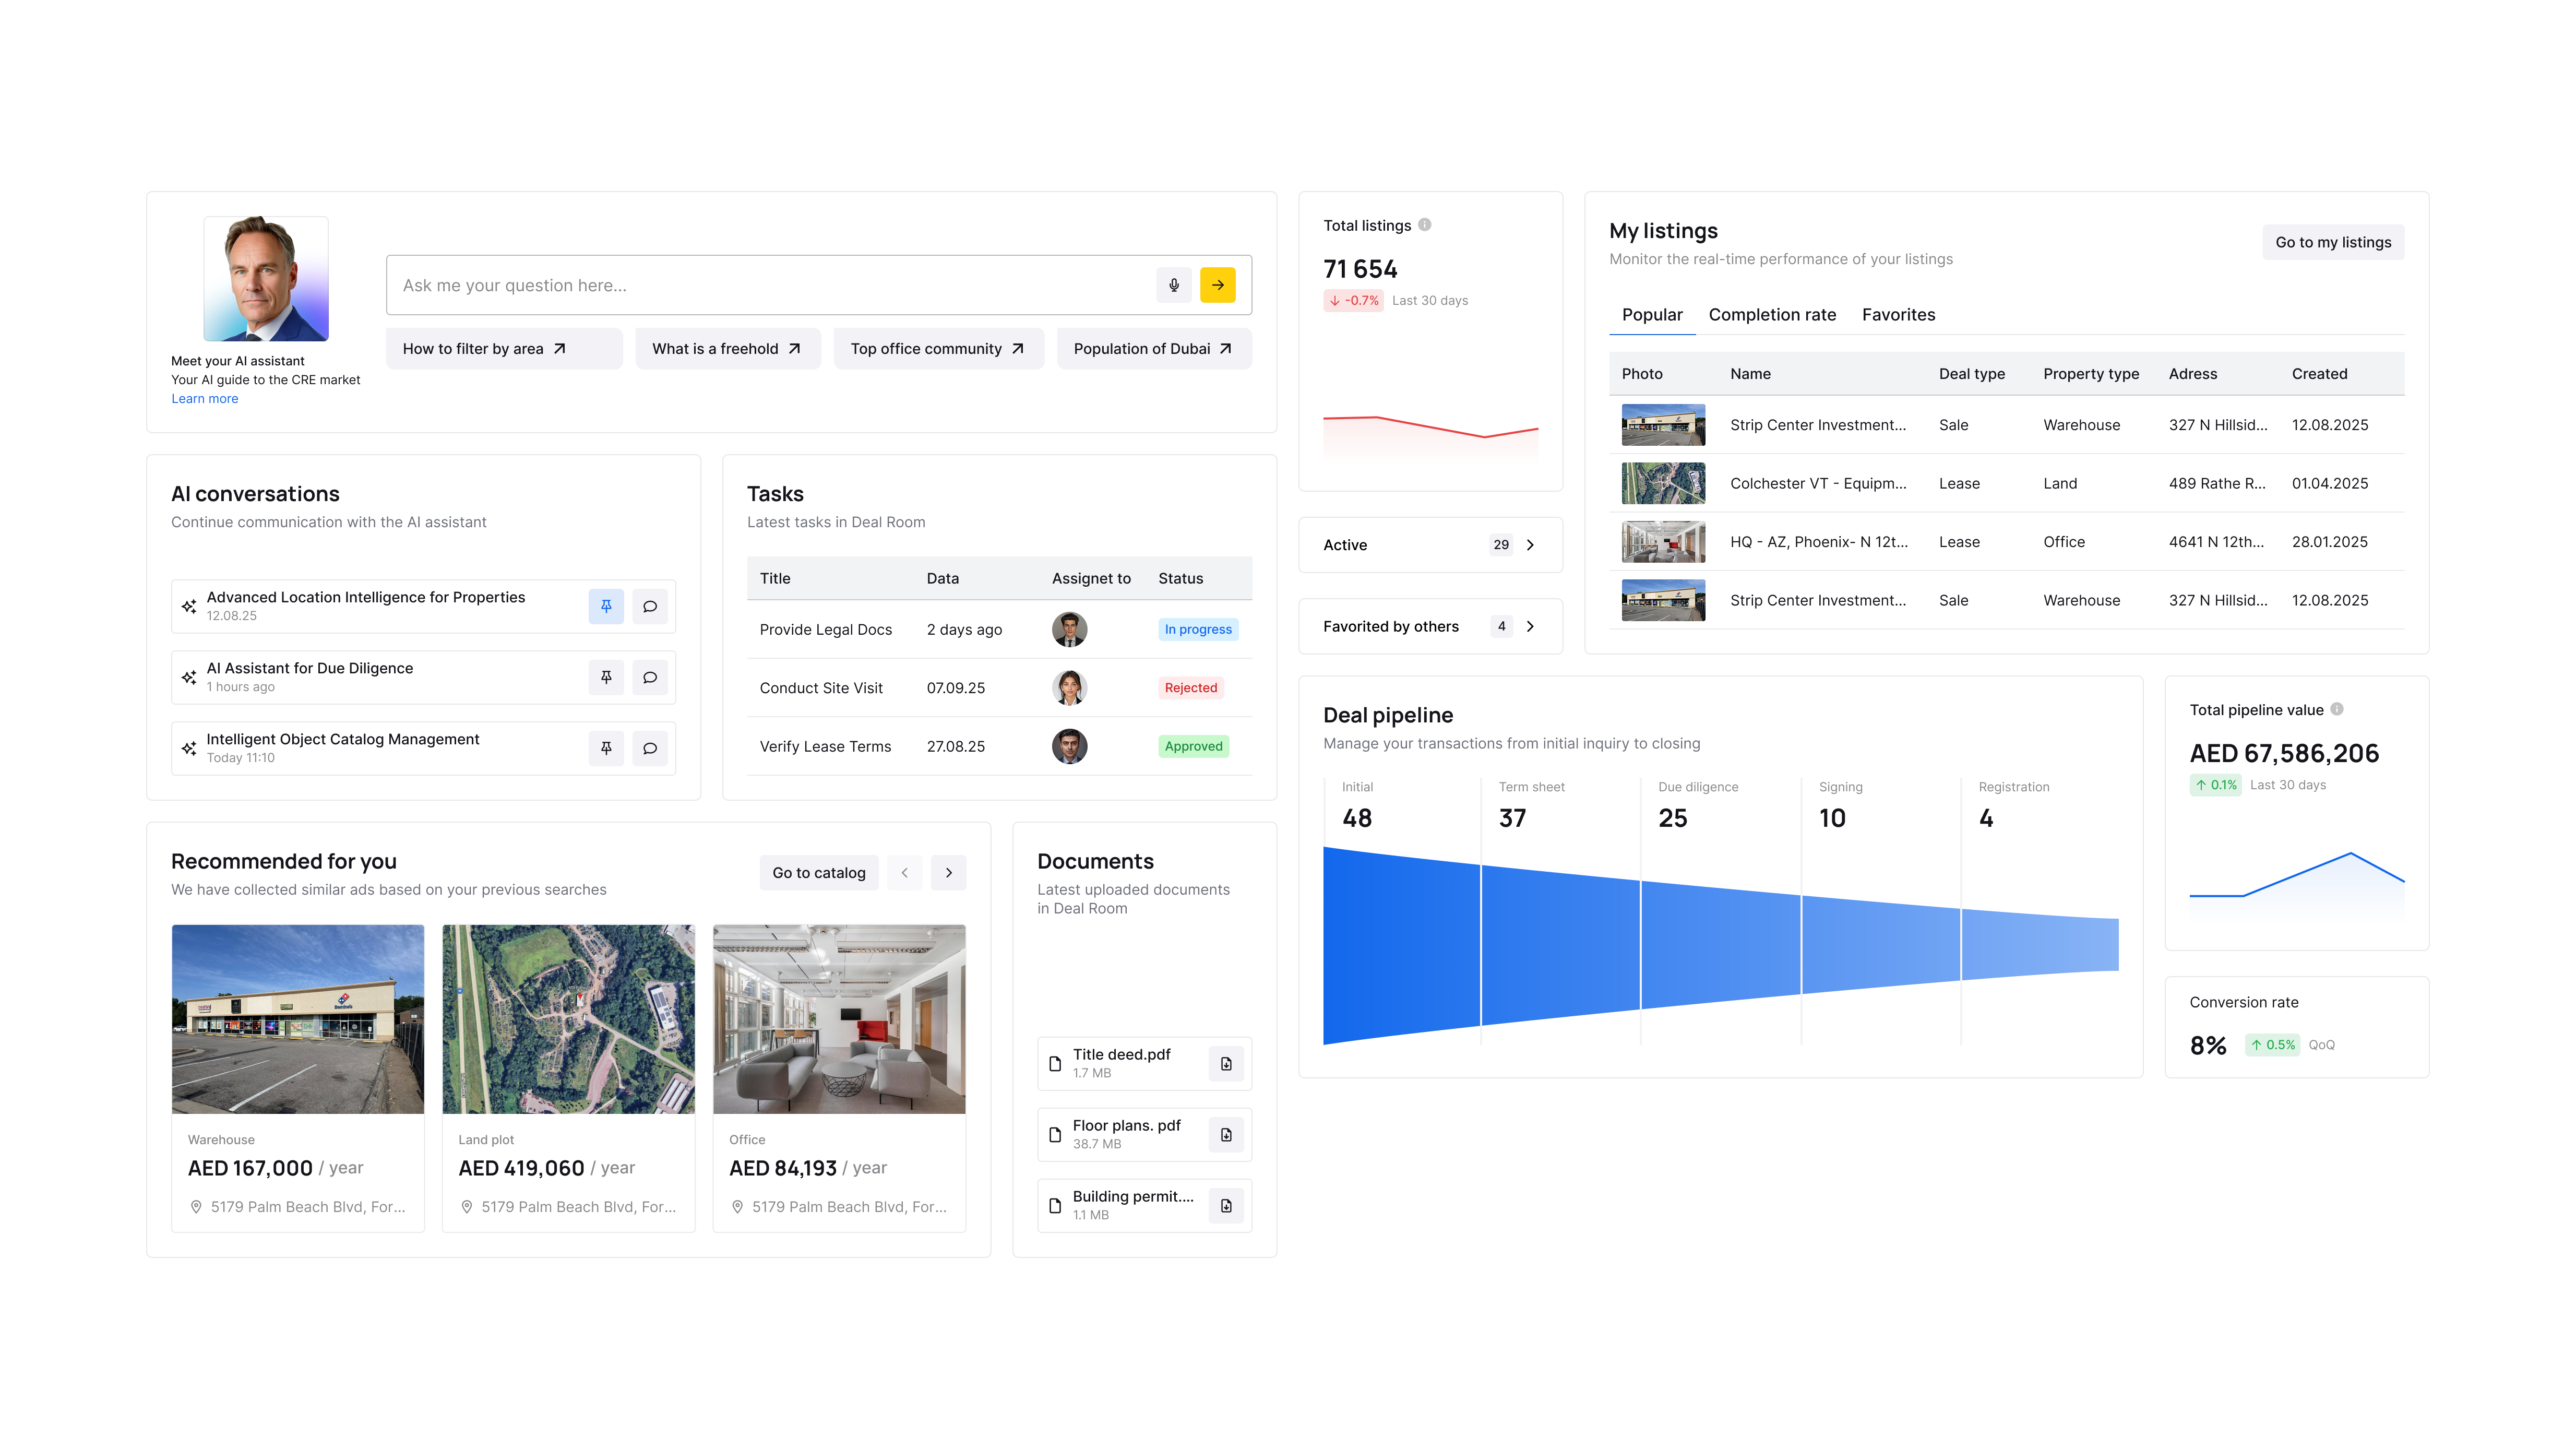Viewport: 2576px width, 1449px height.
Task: Download the Title deed.pdf document
Action: point(1226,1063)
